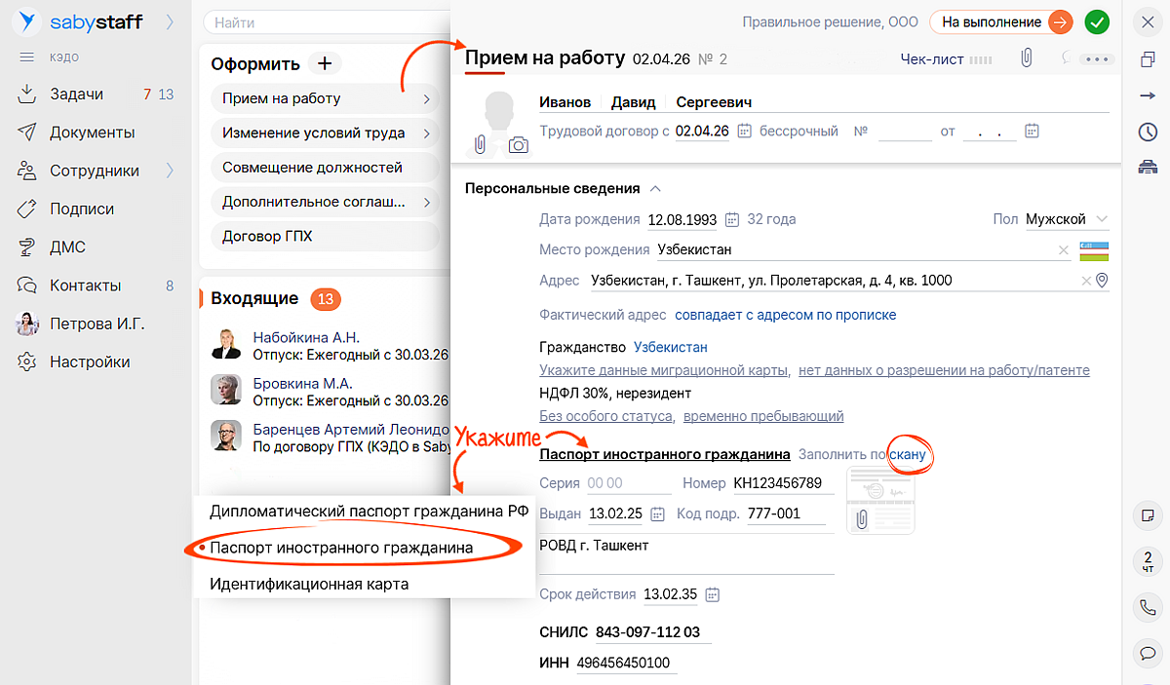Click the paperclip attachment icon in header
1170x685 pixels.
click(x=1026, y=58)
